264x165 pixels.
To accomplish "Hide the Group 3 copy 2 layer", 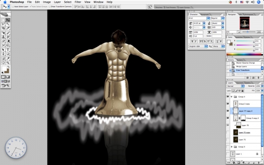I will [227, 118].
